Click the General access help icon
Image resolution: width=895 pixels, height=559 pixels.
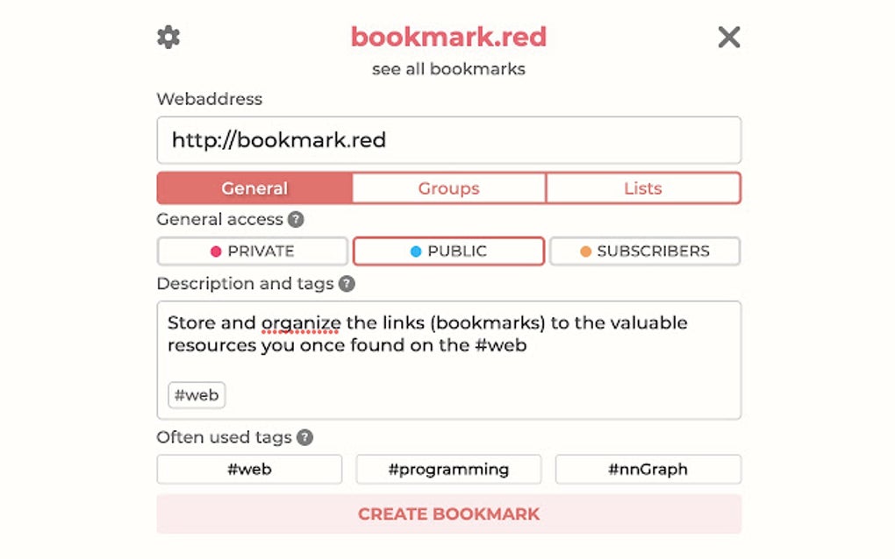coord(297,219)
